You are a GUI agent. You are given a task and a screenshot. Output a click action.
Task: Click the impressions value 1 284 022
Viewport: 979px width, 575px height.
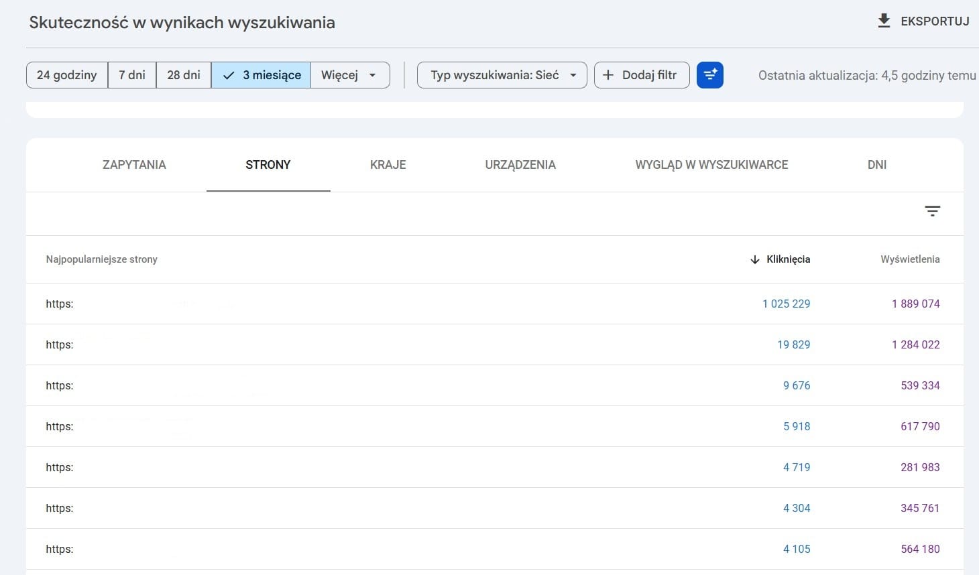[915, 344]
